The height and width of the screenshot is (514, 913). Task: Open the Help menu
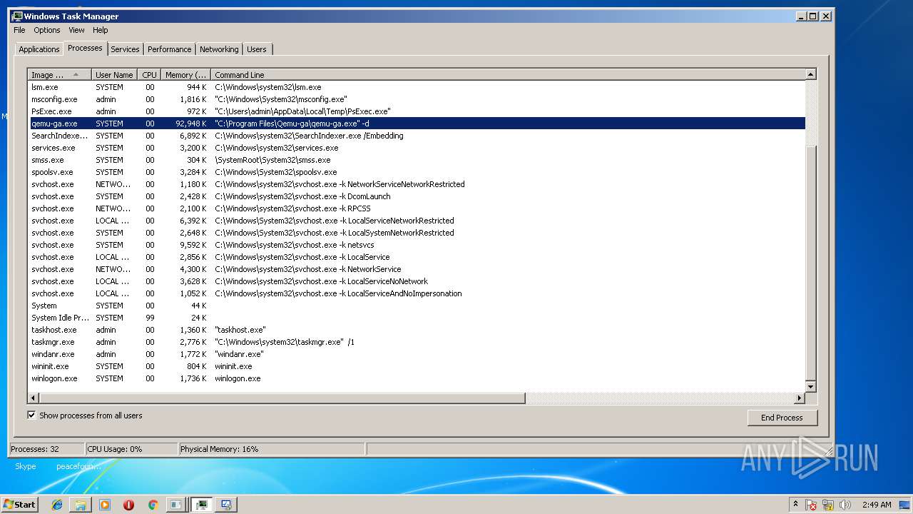(x=101, y=30)
